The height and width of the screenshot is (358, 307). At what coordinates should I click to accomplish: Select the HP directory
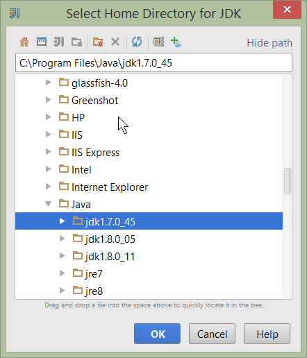coord(78,118)
